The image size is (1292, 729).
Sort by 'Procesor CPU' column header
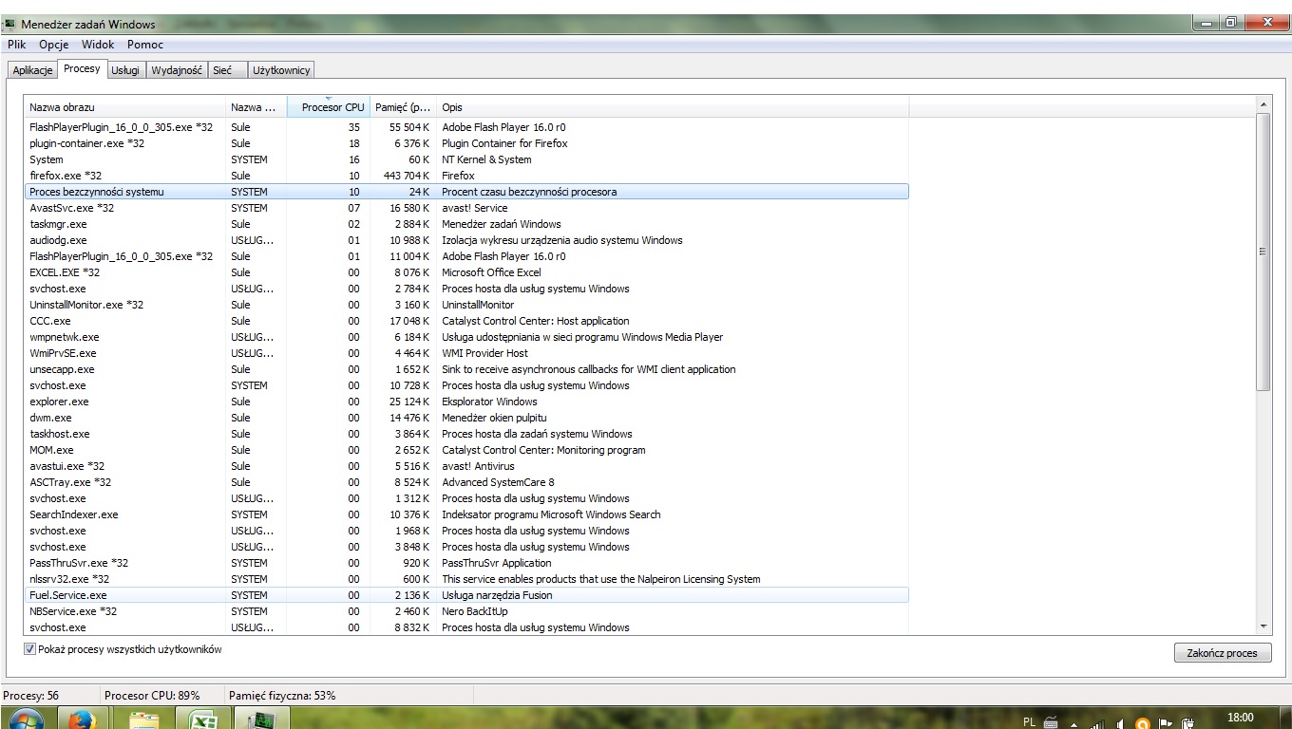(x=329, y=107)
